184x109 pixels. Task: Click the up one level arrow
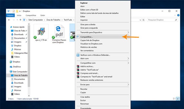[x=20, y=20]
